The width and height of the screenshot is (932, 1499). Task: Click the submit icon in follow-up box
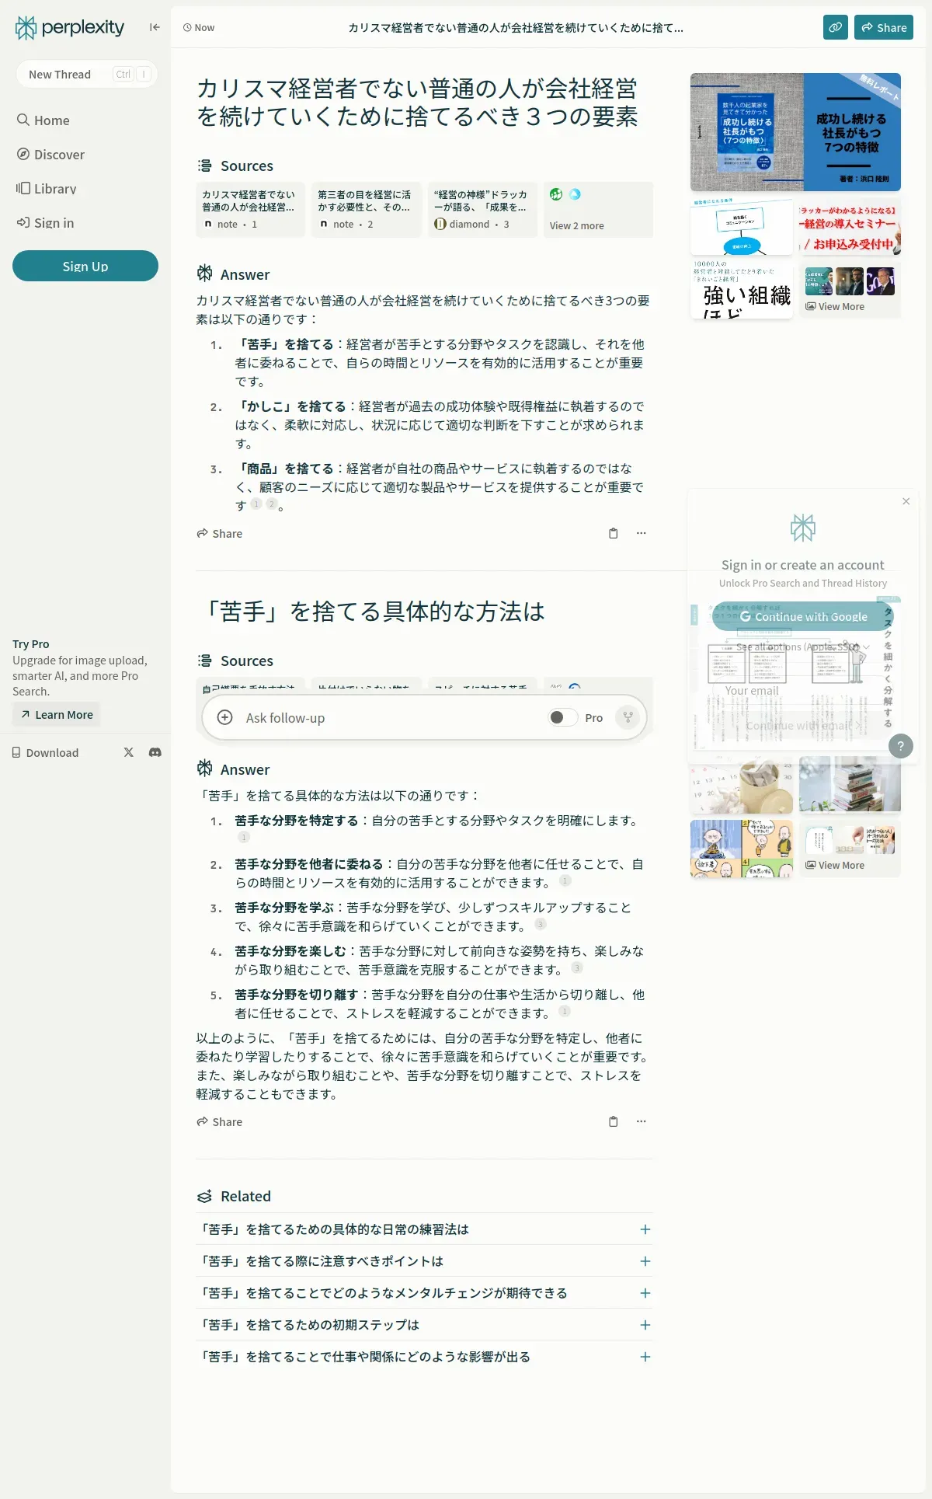click(x=628, y=717)
